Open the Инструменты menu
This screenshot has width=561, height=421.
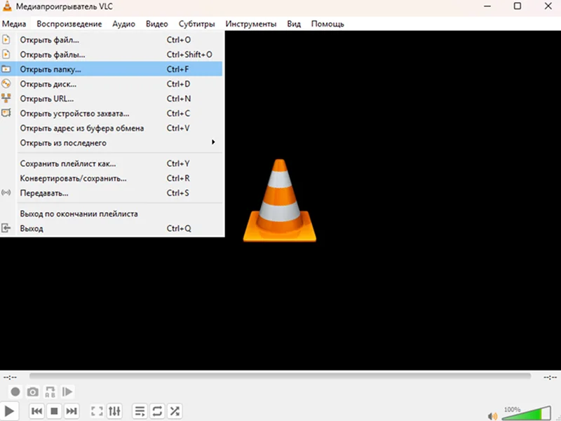(251, 24)
